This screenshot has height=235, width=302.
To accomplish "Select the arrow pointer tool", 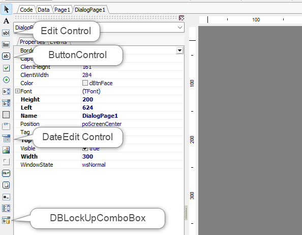I will click(6, 9).
